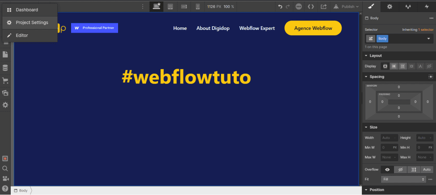
Task: Edit the Width input field
Action: coord(389,137)
